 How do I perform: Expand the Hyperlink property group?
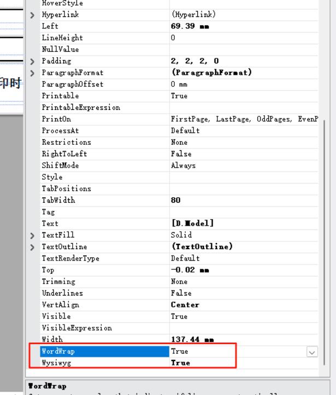point(33,15)
